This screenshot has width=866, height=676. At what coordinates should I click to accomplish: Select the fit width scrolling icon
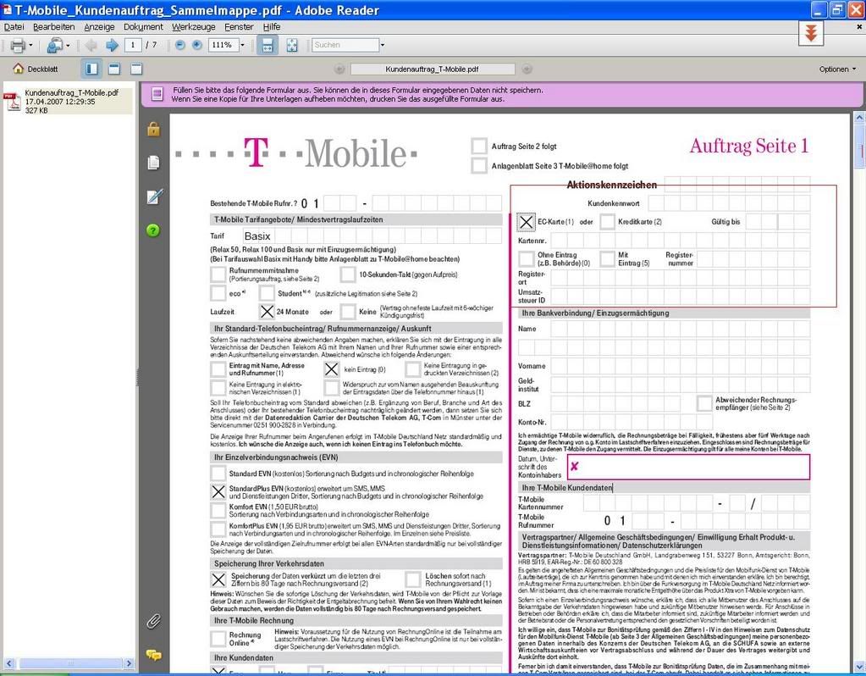[x=268, y=46]
